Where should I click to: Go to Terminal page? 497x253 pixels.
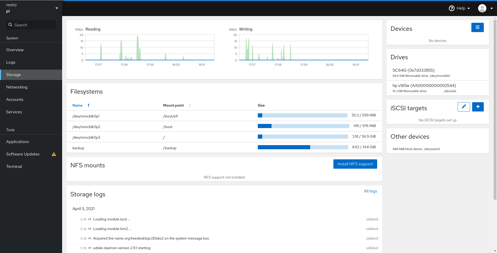coord(14,167)
